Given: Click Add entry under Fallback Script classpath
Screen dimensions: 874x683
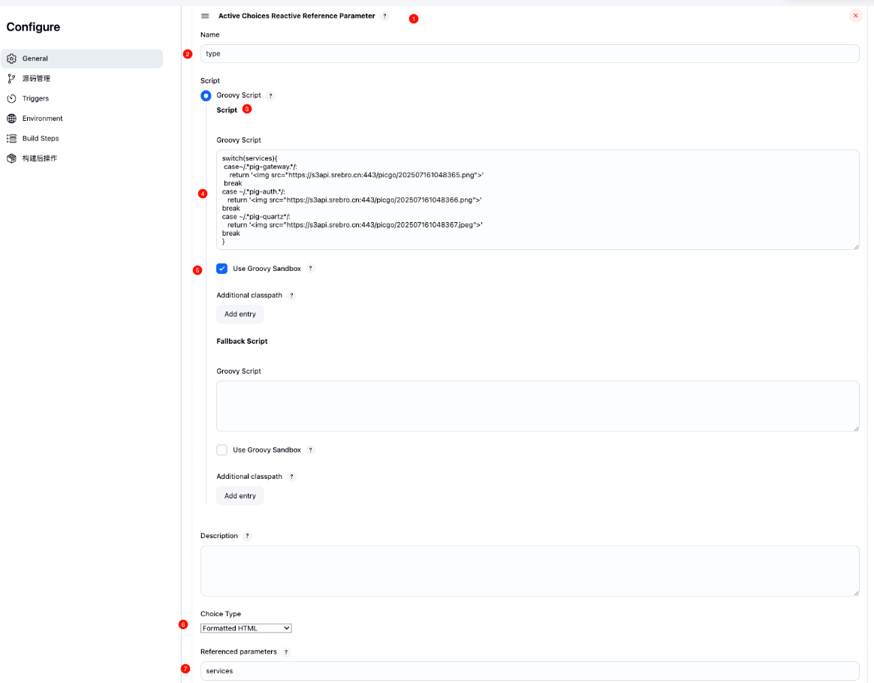Looking at the screenshot, I should click(x=240, y=496).
